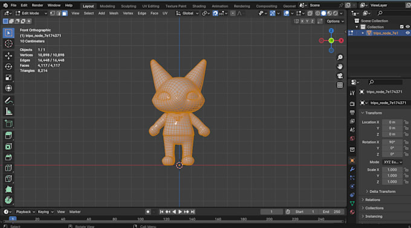Image resolution: width=411 pixels, height=228 pixels.
Task: Select the Knife tool
Action: [x=8, y=179]
